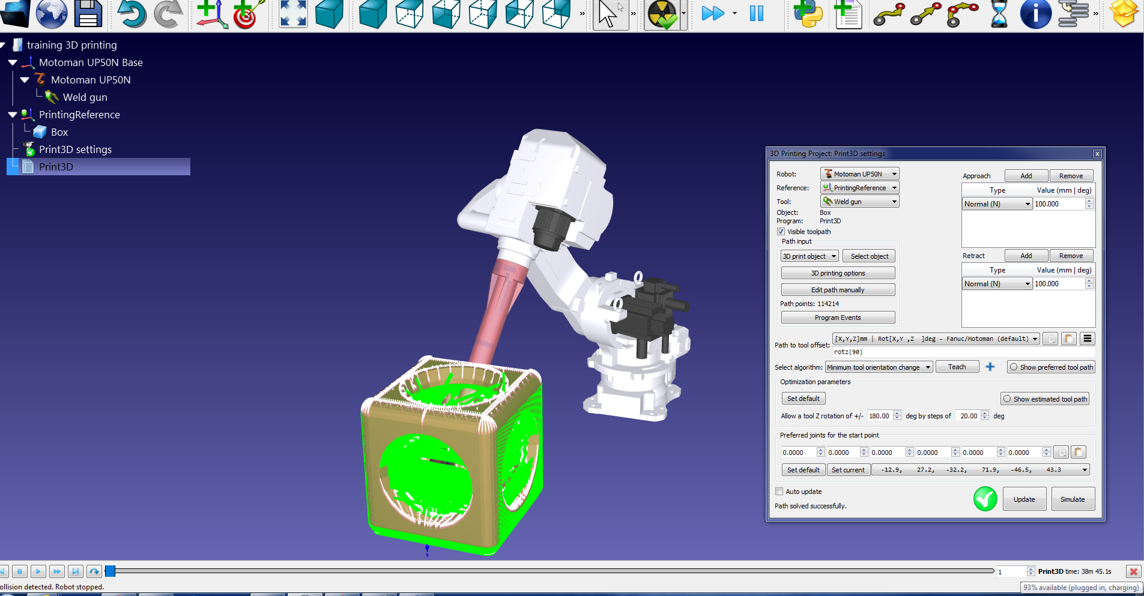
Task: Add a new reference frame
Action: pos(211,14)
